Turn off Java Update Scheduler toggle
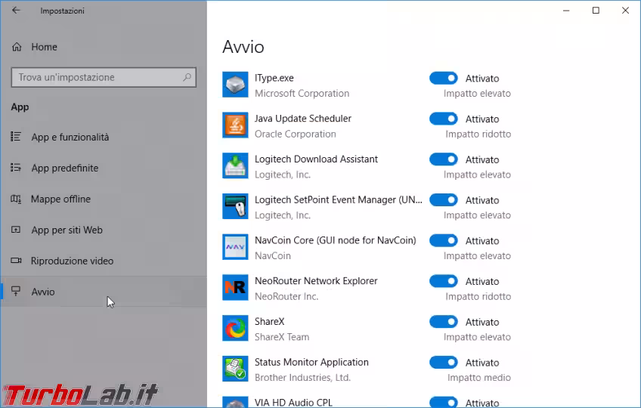Screen dimensions: 641x408 pos(444,119)
